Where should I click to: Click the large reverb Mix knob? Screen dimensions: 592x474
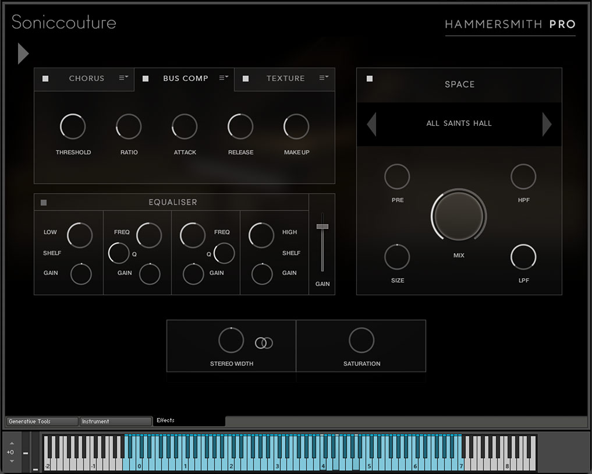tap(459, 215)
